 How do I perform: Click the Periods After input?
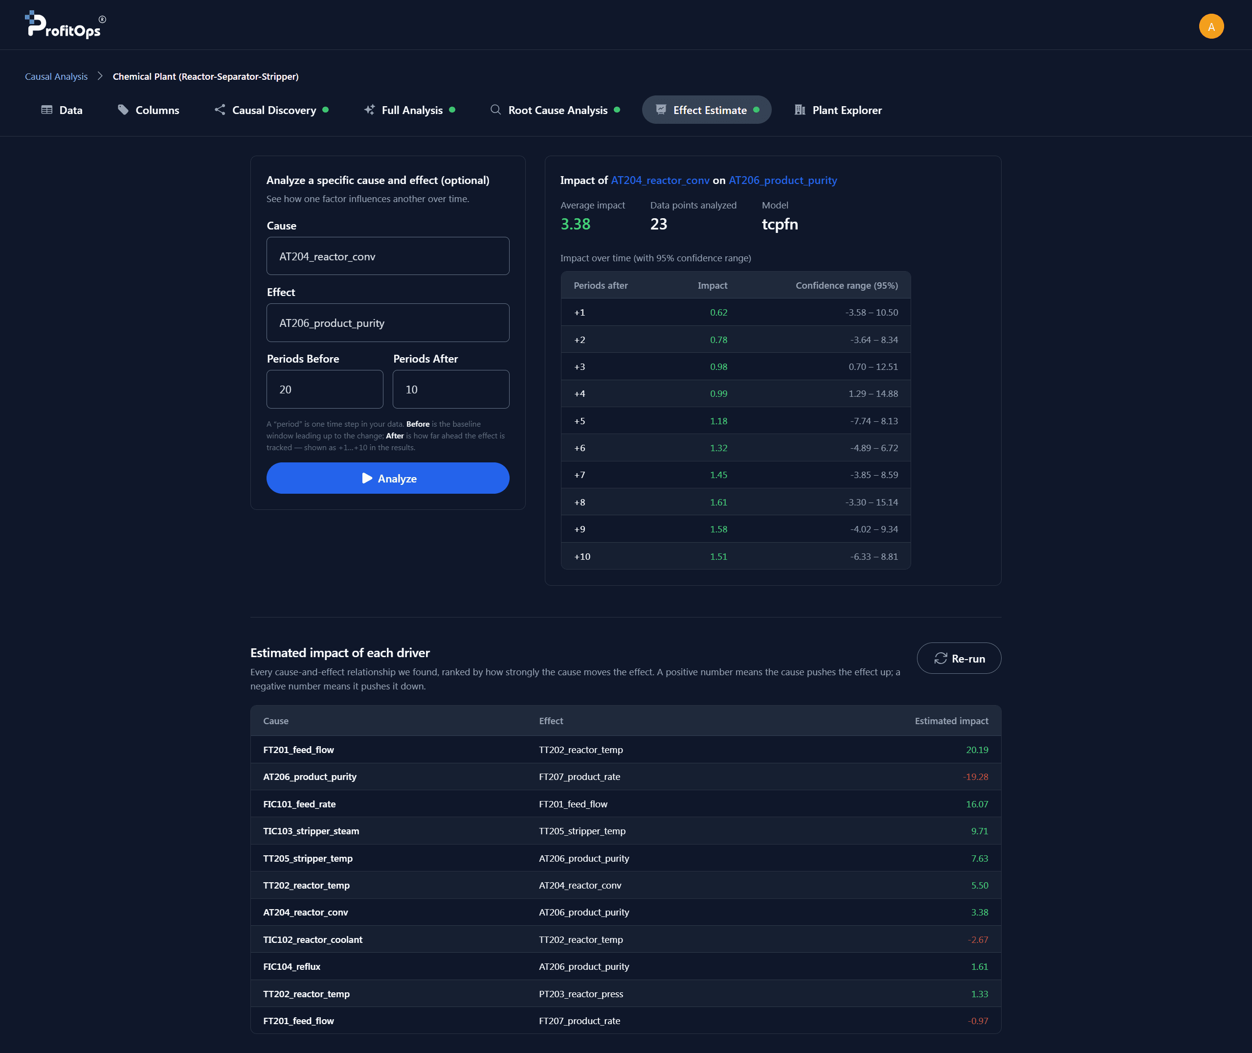(451, 389)
